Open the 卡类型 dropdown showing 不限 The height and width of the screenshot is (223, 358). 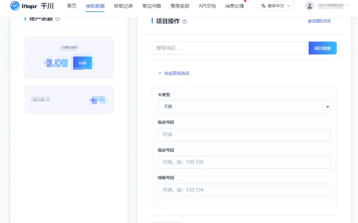[x=244, y=106]
